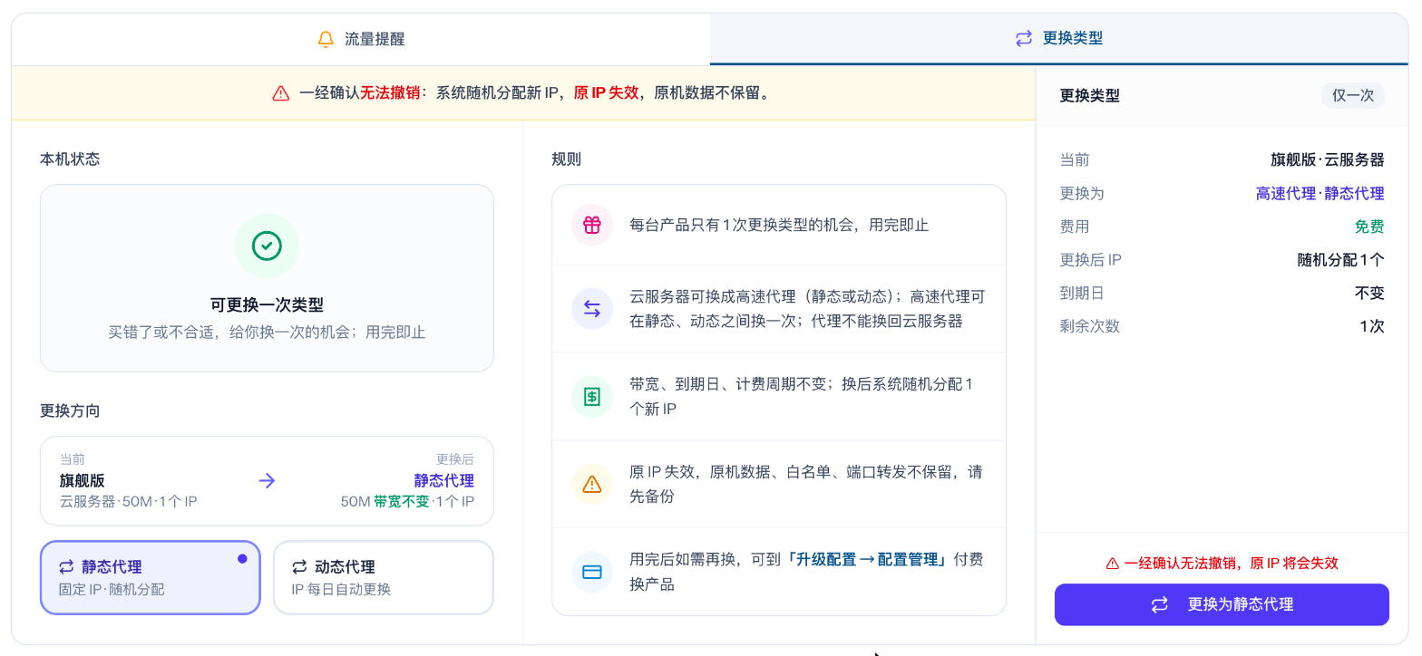The width and height of the screenshot is (1422, 656).
Task: Confirm with the 更换为静态代理 button
Action: (1222, 604)
